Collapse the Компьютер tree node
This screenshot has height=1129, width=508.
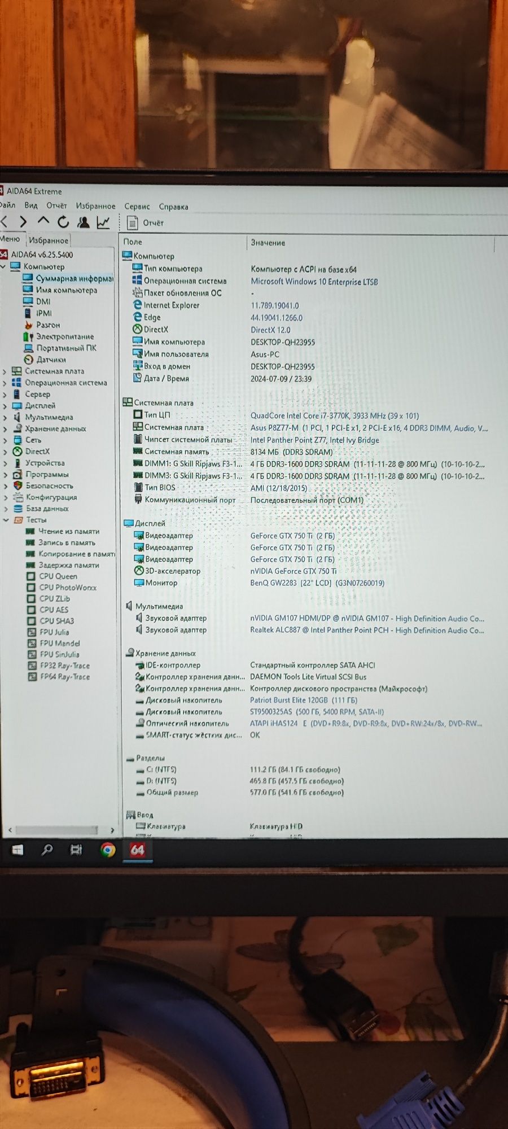pos(3,266)
